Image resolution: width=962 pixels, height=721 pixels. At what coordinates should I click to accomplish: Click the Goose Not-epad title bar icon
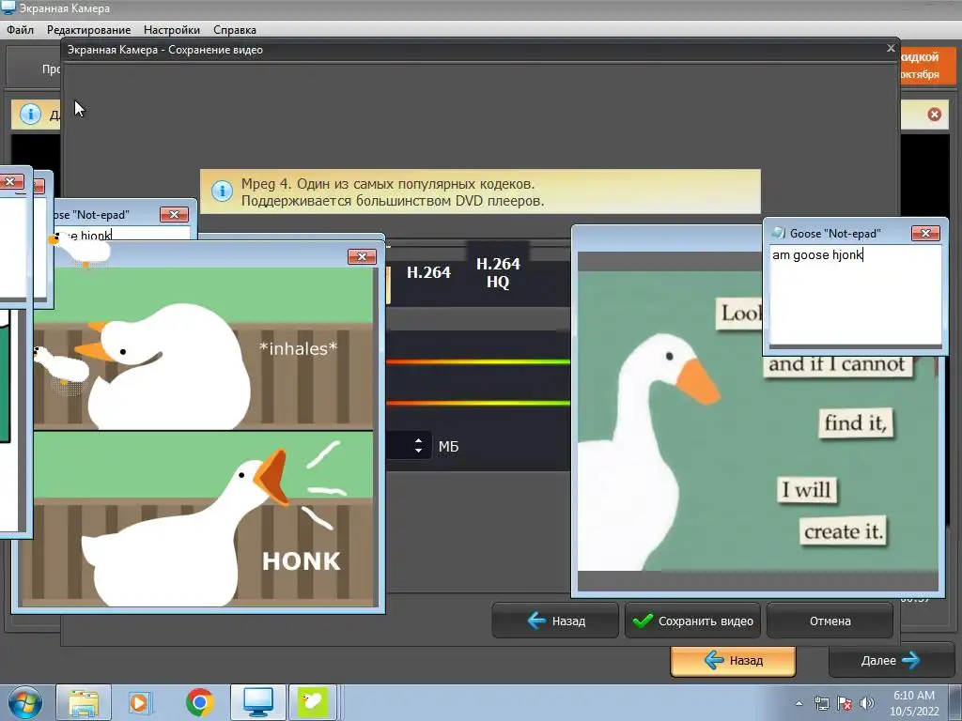pyautogui.click(x=779, y=233)
